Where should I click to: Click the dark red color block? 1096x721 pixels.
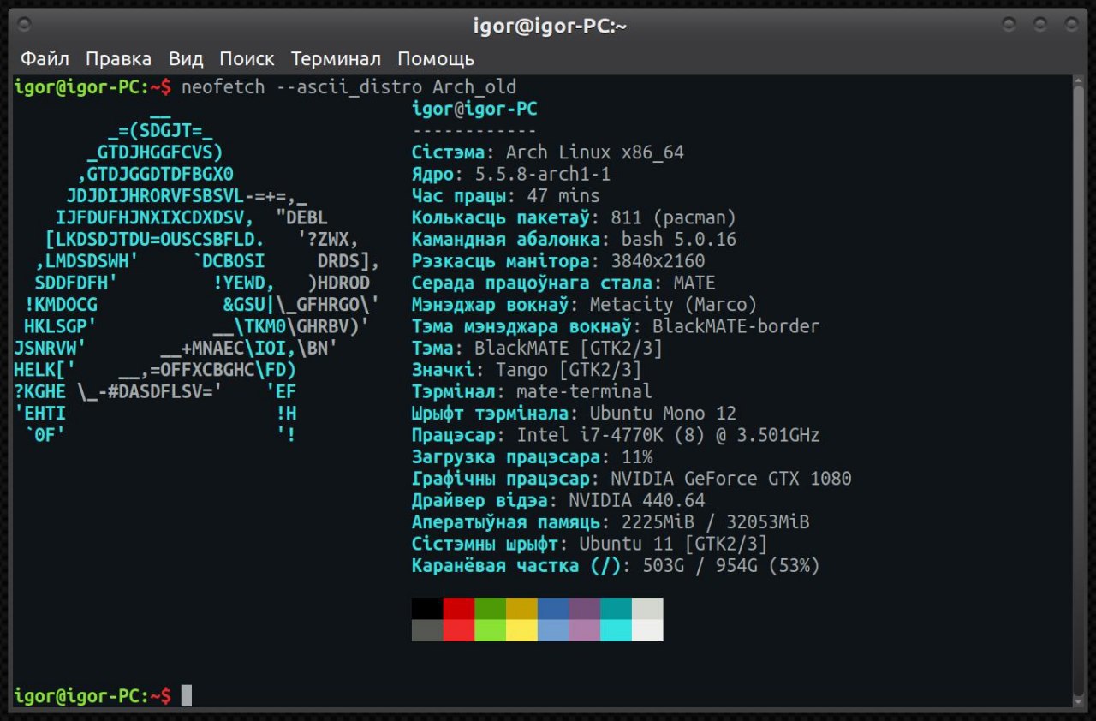coord(459,608)
